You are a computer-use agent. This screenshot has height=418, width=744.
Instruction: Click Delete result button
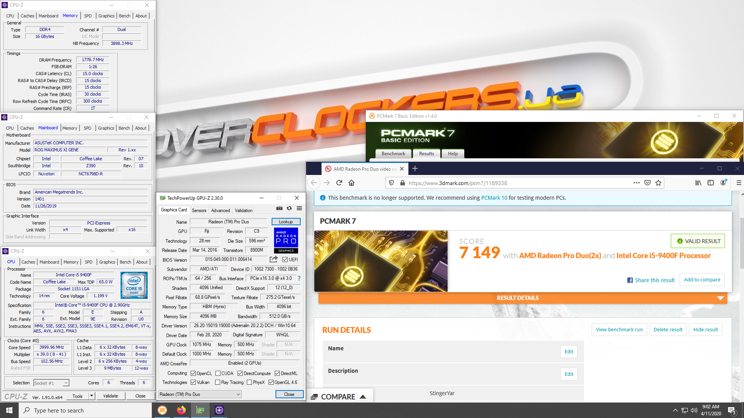coord(668,330)
